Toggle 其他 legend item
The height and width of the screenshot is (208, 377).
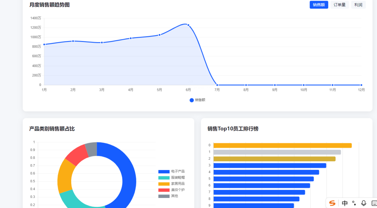[x=168, y=196]
